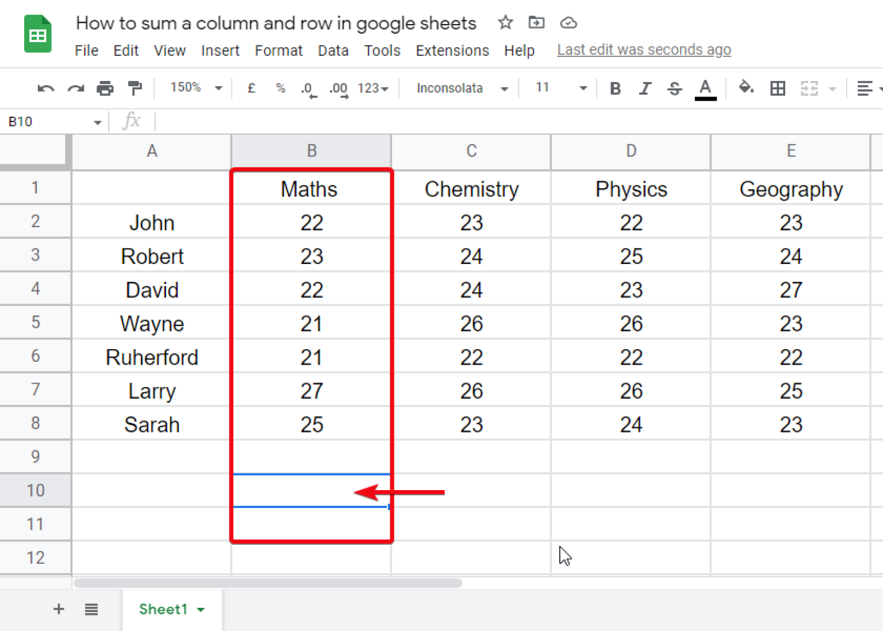Image resolution: width=883 pixels, height=631 pixels.
Task: Select cell containing 'Physics'
Action: coord(631,188)
